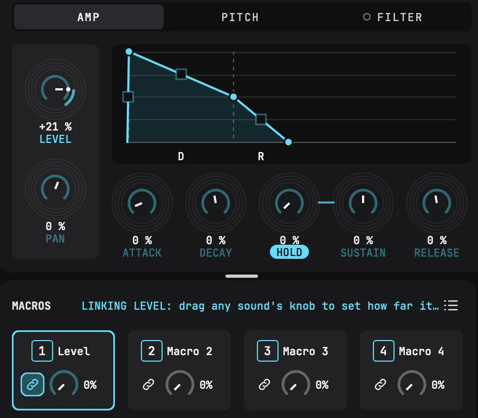Click the number 4 macro badge
This screenshot has height=418, width=478.
coord(384,351)
